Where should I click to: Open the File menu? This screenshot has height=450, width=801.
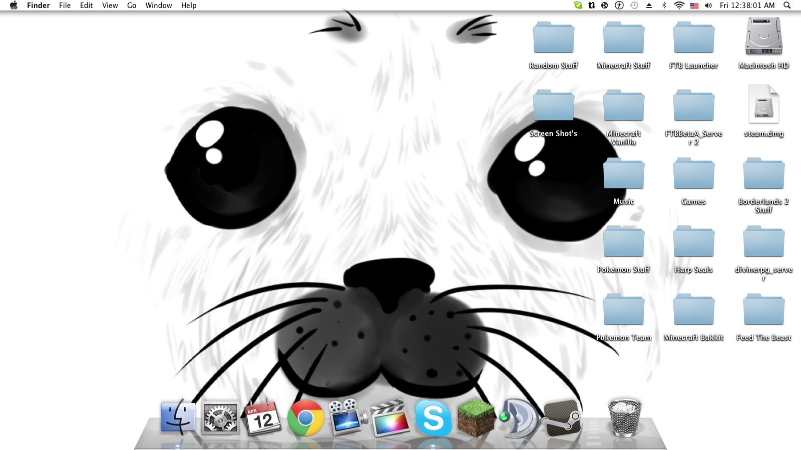coord(65,5)
